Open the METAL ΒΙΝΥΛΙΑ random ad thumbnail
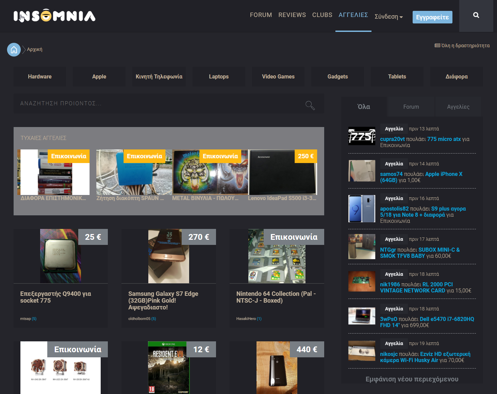Image resolution: width=497 pixels, height=394 pixels. pos(210,172)
